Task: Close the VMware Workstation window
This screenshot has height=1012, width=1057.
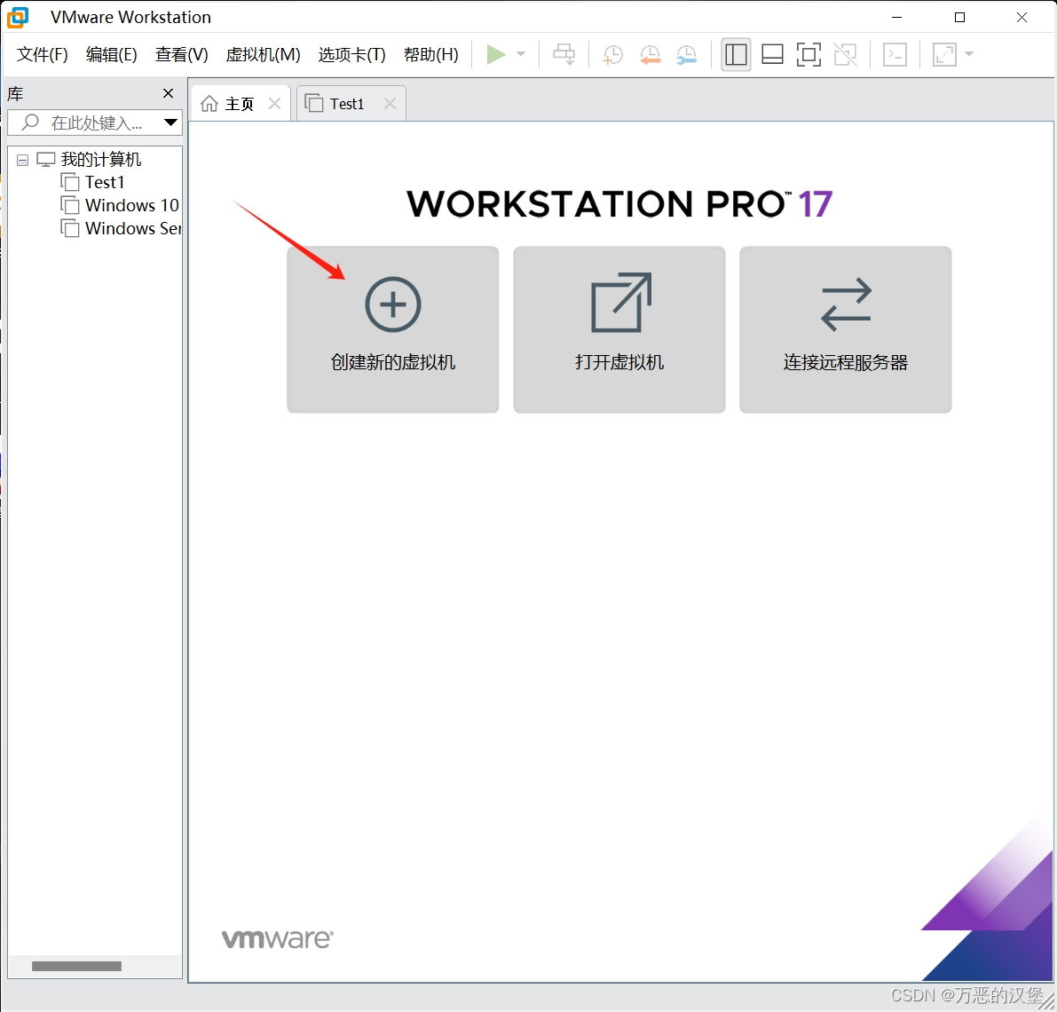Action: [1022, 18]
